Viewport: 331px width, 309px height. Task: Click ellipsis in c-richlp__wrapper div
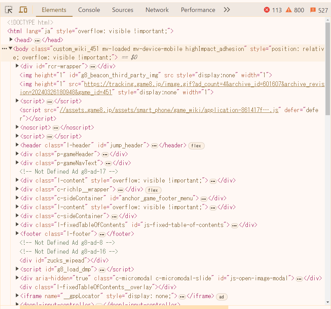[120, 190]
